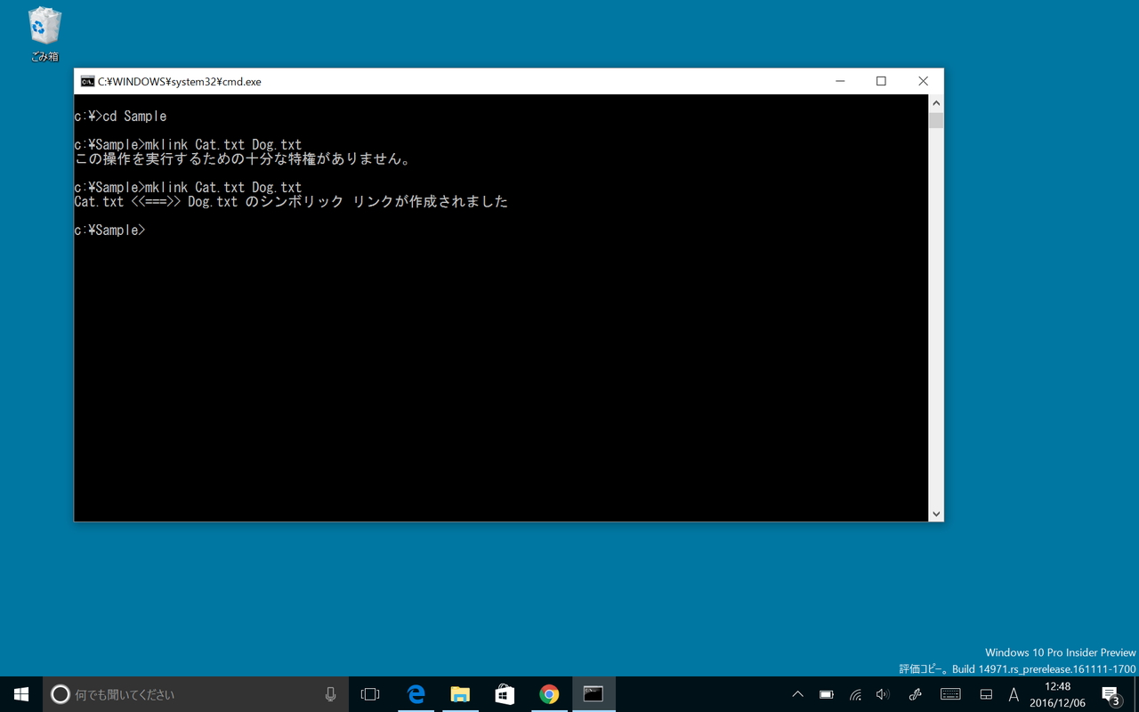
Task: Open File Explorer from the taskbar
Action: coord(460,694)
